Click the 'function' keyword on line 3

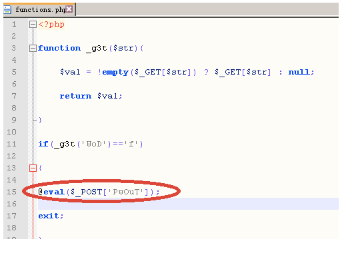(59, 48)
